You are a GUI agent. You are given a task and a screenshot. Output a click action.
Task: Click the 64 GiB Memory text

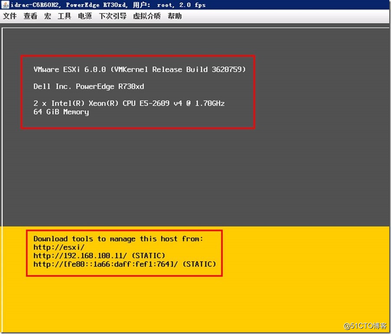point(61,112)
